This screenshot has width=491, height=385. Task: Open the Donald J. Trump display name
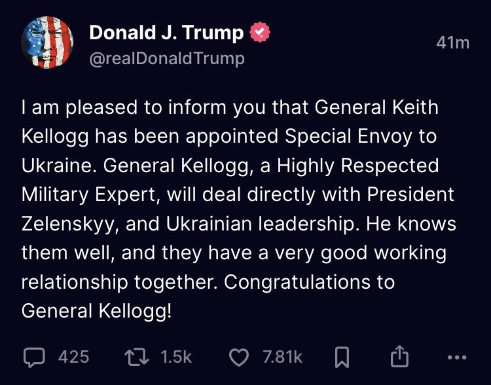click(x=166, y=32)
